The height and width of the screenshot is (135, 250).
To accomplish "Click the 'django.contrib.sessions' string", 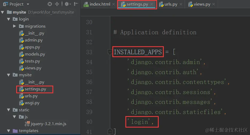I will pos(170,92).
